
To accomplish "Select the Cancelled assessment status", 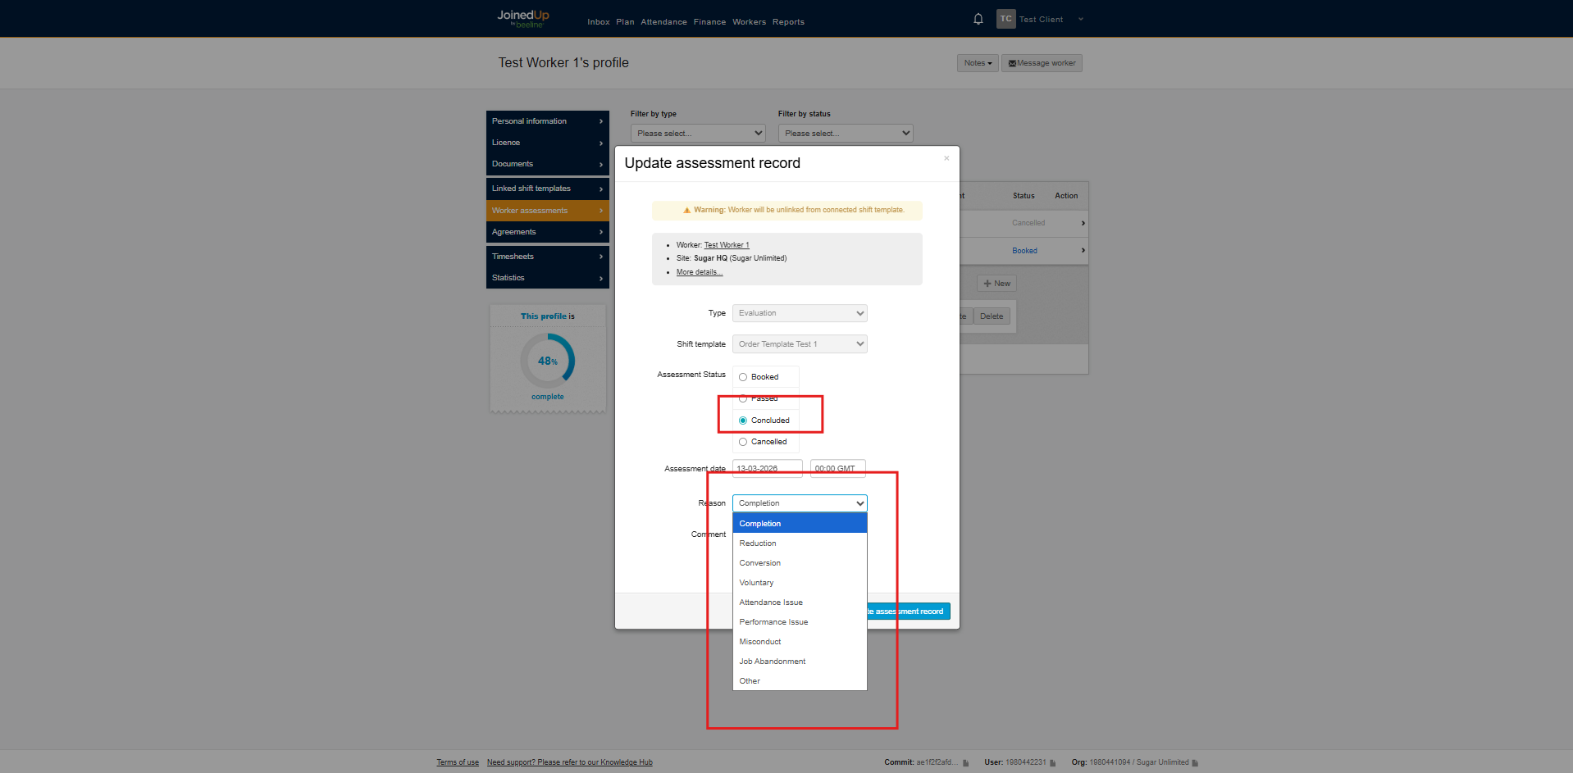I will pyautogui.click(x=743, y=442).
